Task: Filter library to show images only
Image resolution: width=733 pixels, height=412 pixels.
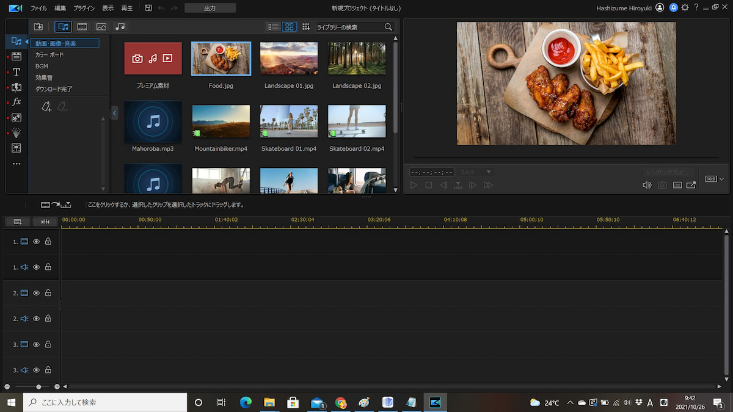Action: (x=101, y=27)
